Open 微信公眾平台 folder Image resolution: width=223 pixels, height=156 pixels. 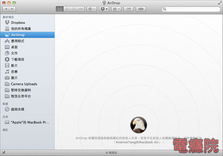click(27, 96)
